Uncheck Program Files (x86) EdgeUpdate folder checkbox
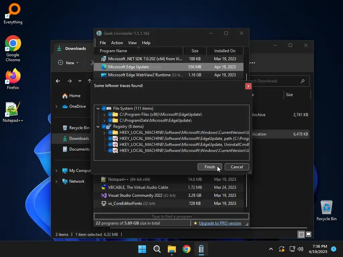This screenshot has height=257, width=343. [x=110, y=114]
